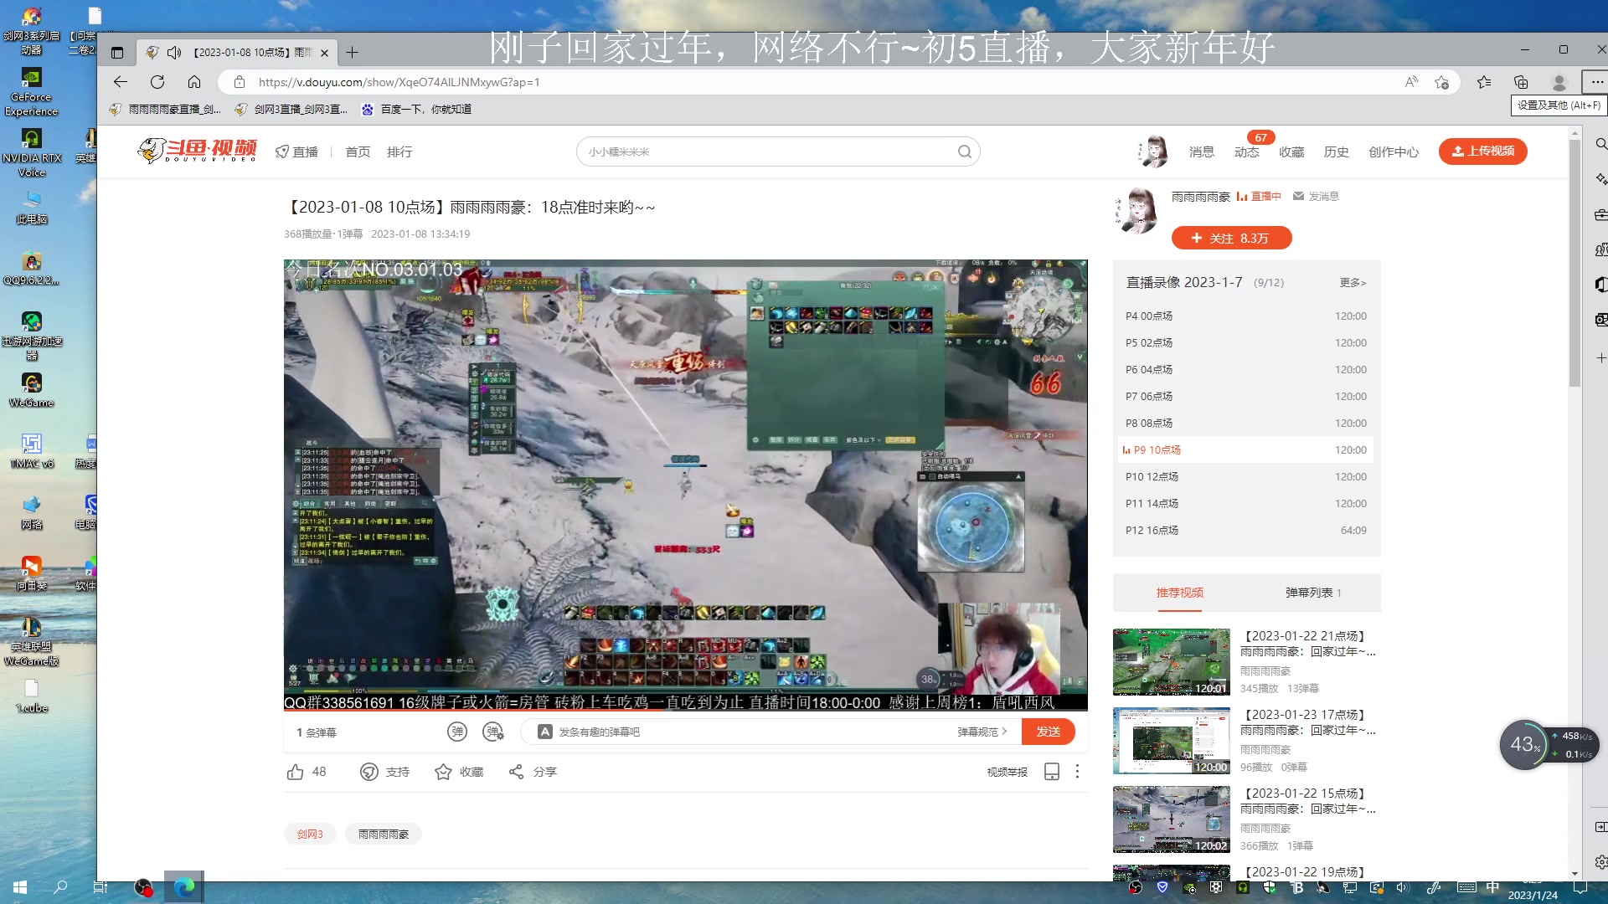Open 历史 history in header

coord(1337,152)
